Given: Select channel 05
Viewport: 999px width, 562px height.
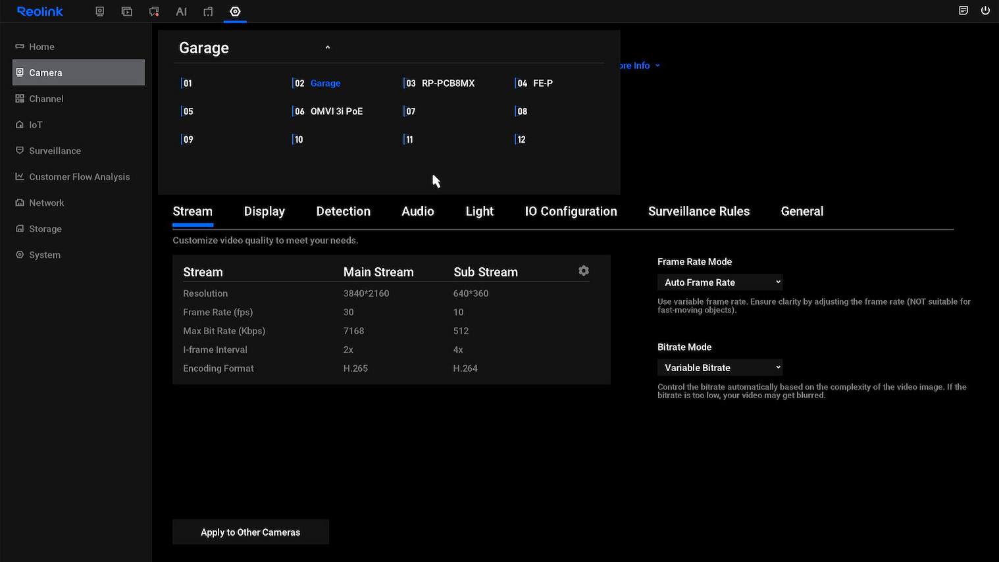Looking at the screenshot, I should (188, 111).
